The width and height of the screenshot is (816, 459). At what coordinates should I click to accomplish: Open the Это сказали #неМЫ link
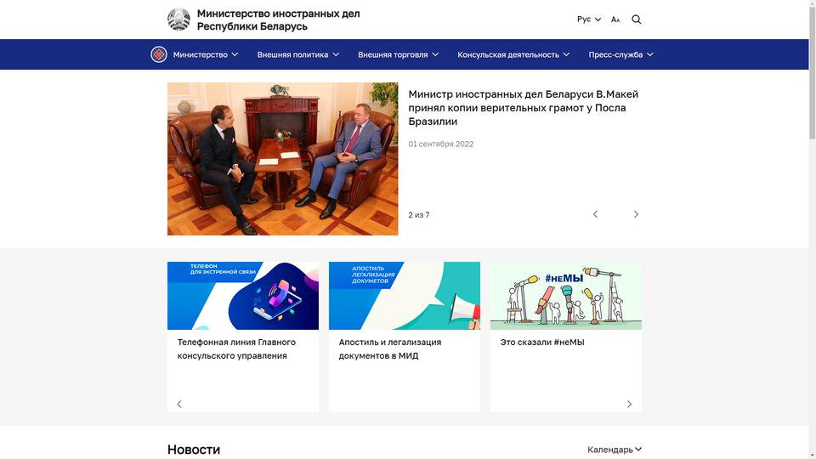(542, 343)
